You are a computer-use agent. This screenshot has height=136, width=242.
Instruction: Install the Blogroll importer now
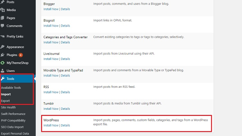51,26
